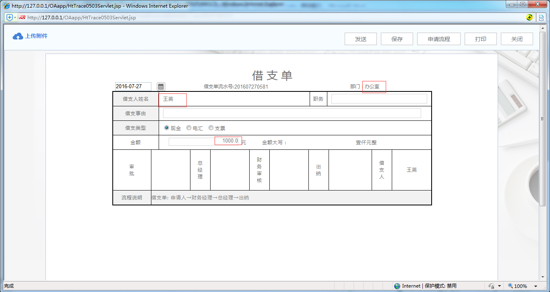Click the security house icon in the status bar
The height and width of the screenshot is (292, 550).
point(492,286)
